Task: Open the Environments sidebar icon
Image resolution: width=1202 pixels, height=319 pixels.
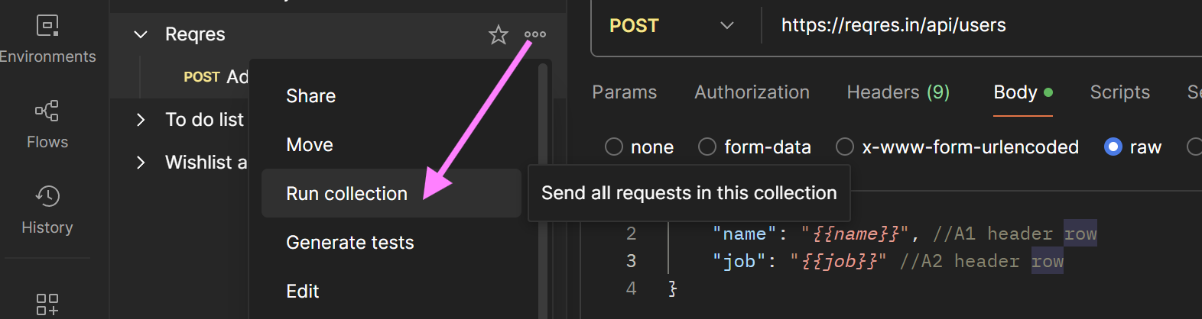Action: [47, 27]
